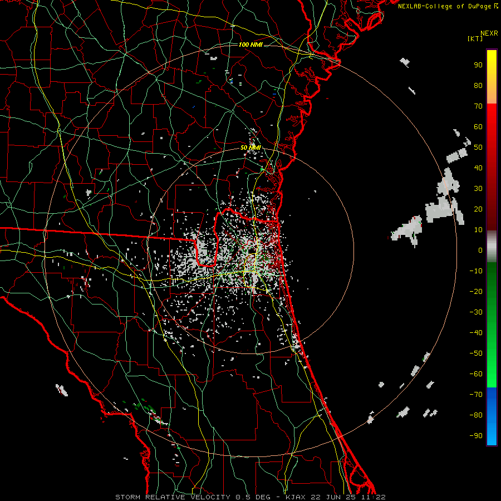Click the 50 NMI range ring label
The height and width of the screenshot is (501, 501).
pos(250,148)
